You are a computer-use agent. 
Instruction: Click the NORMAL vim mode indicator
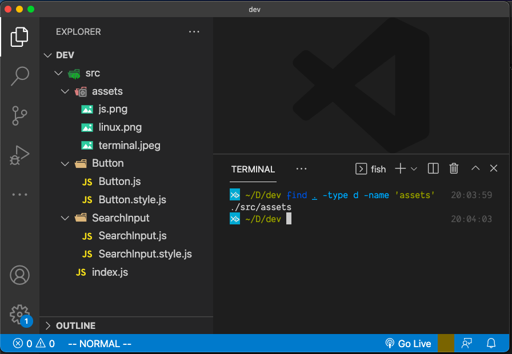[99, 344]
